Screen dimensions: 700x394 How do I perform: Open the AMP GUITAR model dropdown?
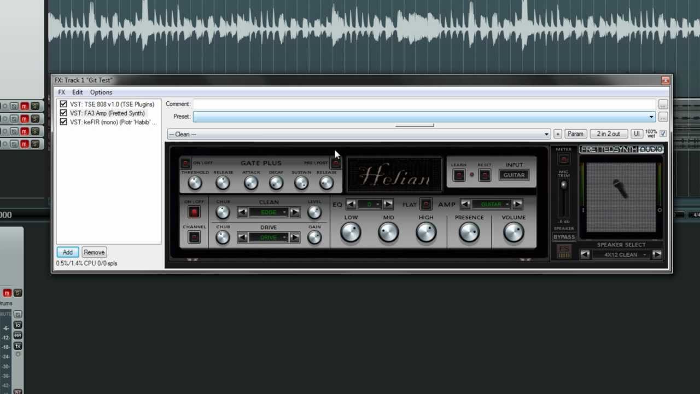coord(491,205)
